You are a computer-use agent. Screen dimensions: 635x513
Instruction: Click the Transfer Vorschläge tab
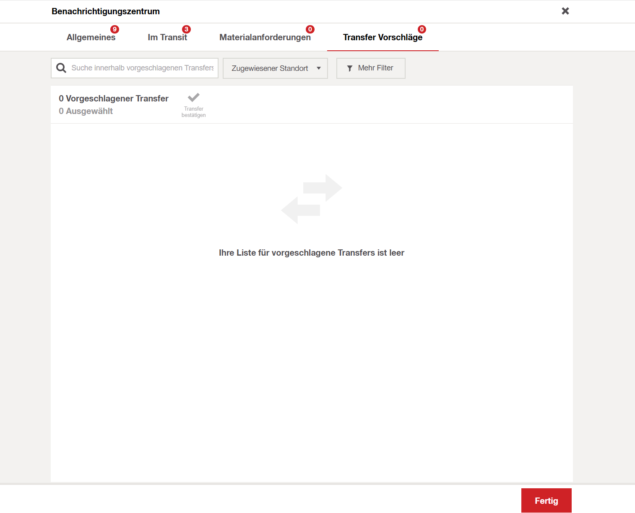coord(383,37)
